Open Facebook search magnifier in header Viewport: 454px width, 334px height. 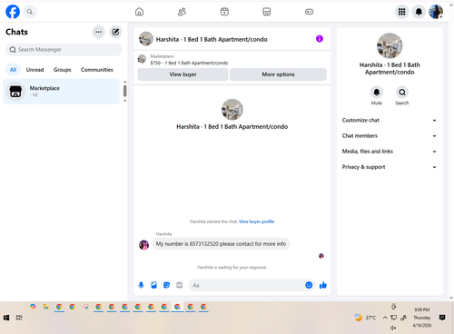point(30,12)
